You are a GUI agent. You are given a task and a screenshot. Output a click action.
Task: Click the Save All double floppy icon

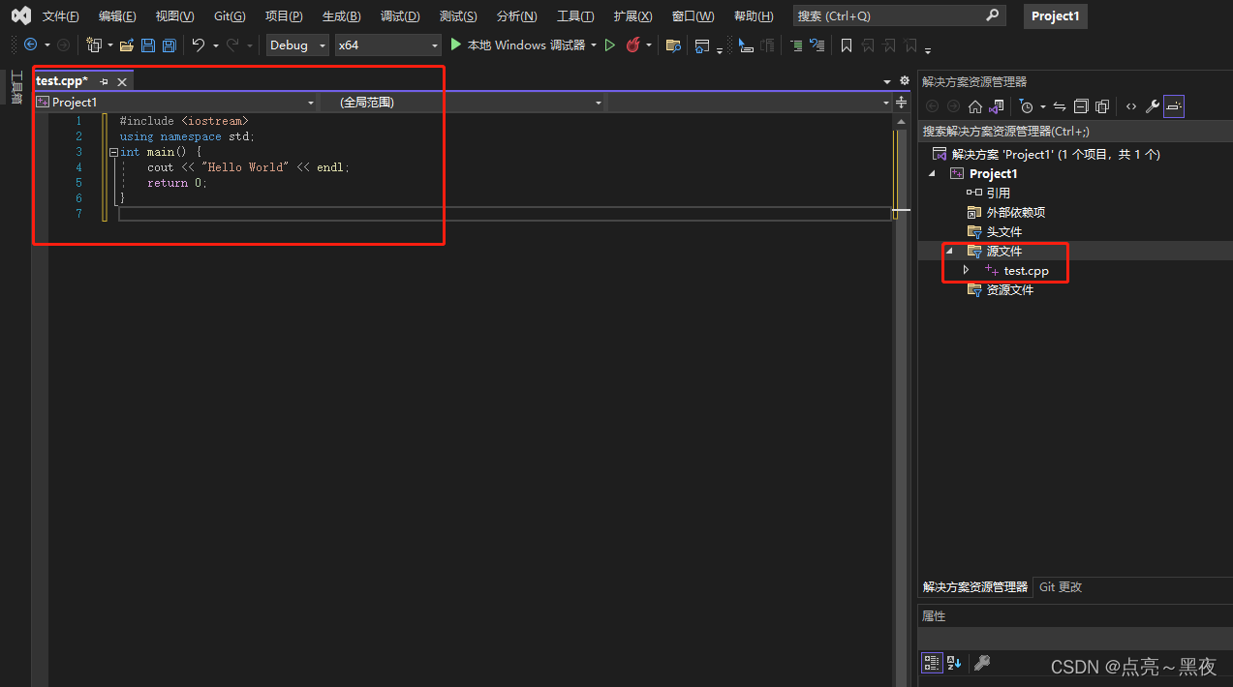(x=170, y=45)
